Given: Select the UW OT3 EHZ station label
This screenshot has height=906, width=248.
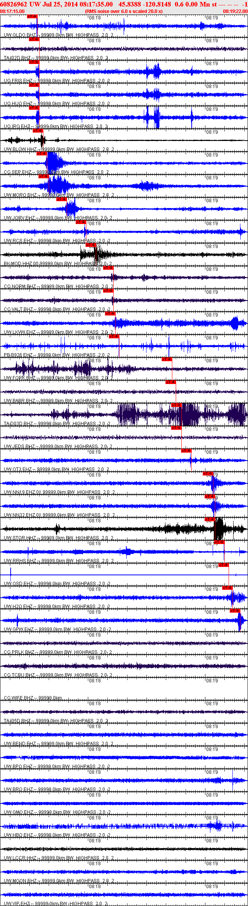Looking at the screenshot, I should [x=18, y=469].
